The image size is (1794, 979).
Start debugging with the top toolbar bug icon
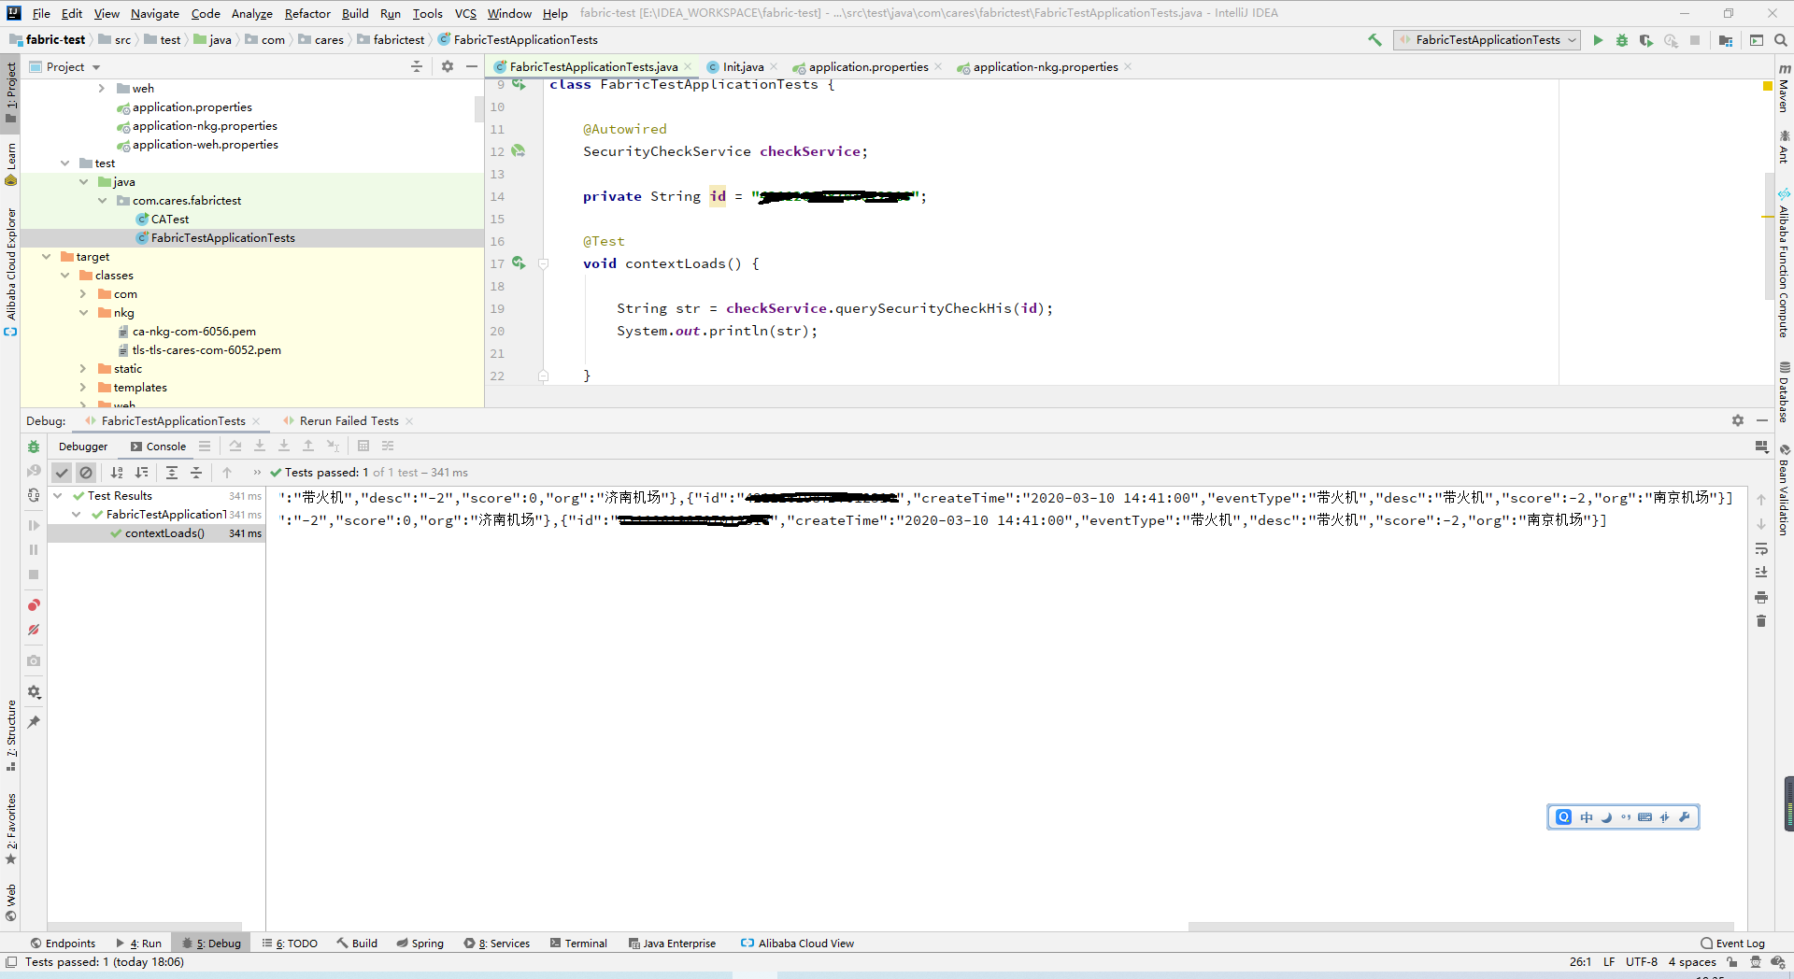point(1622,40)
